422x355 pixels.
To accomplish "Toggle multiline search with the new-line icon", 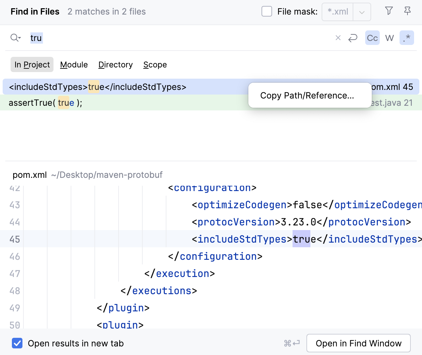I will tap(353, 38).
